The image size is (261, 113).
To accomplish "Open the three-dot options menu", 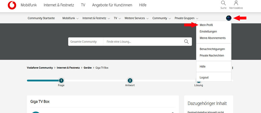I will 232,68.
